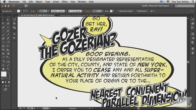Open the stroke color dropdown arrow

[27, 11]
